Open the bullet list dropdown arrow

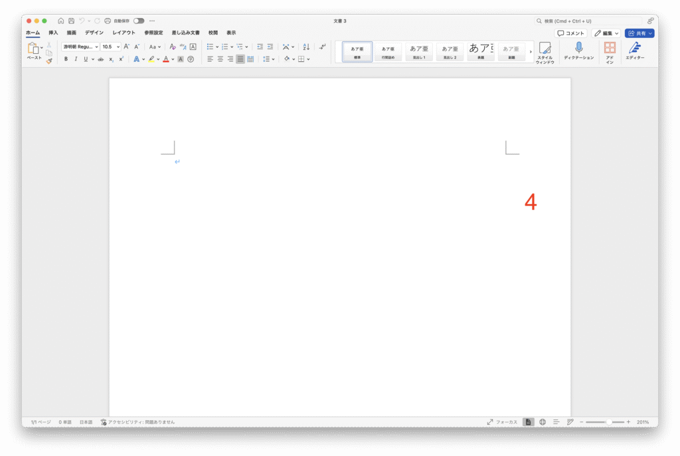click(x=217, y=47)
